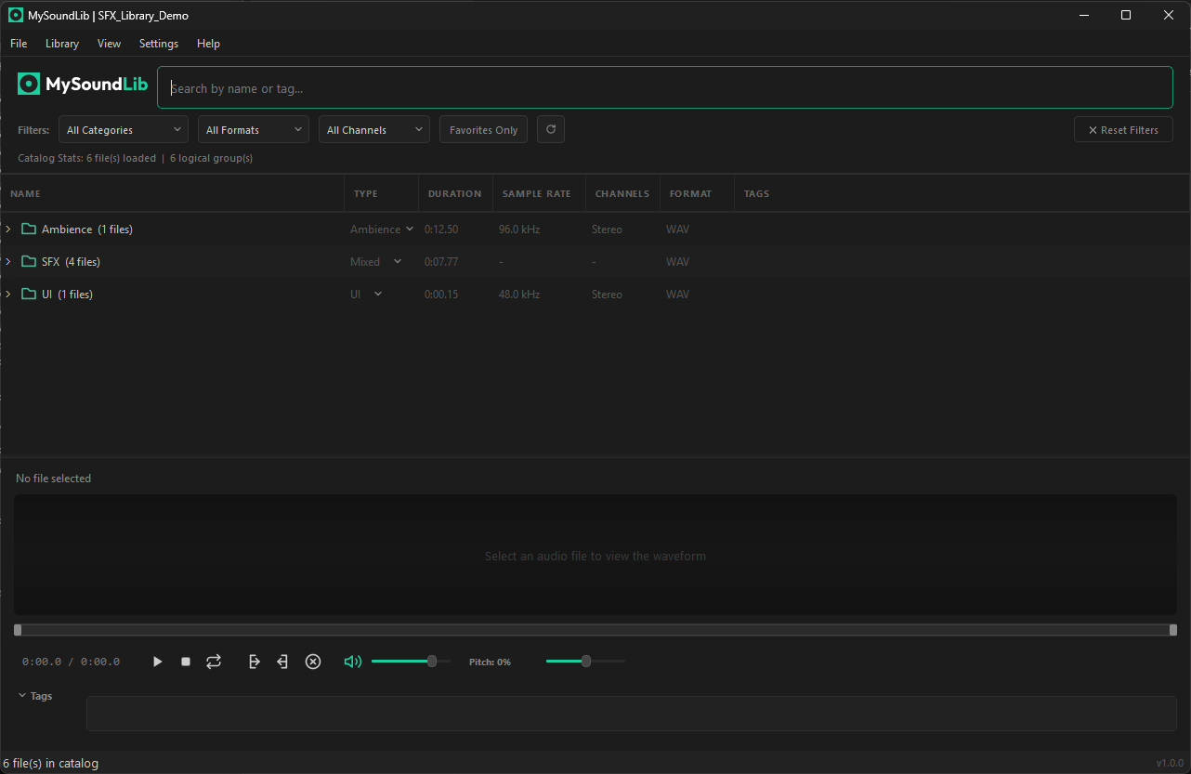1191x774 pixels.
Task: Click the Ambience folder icon
Action: point(29,230)
